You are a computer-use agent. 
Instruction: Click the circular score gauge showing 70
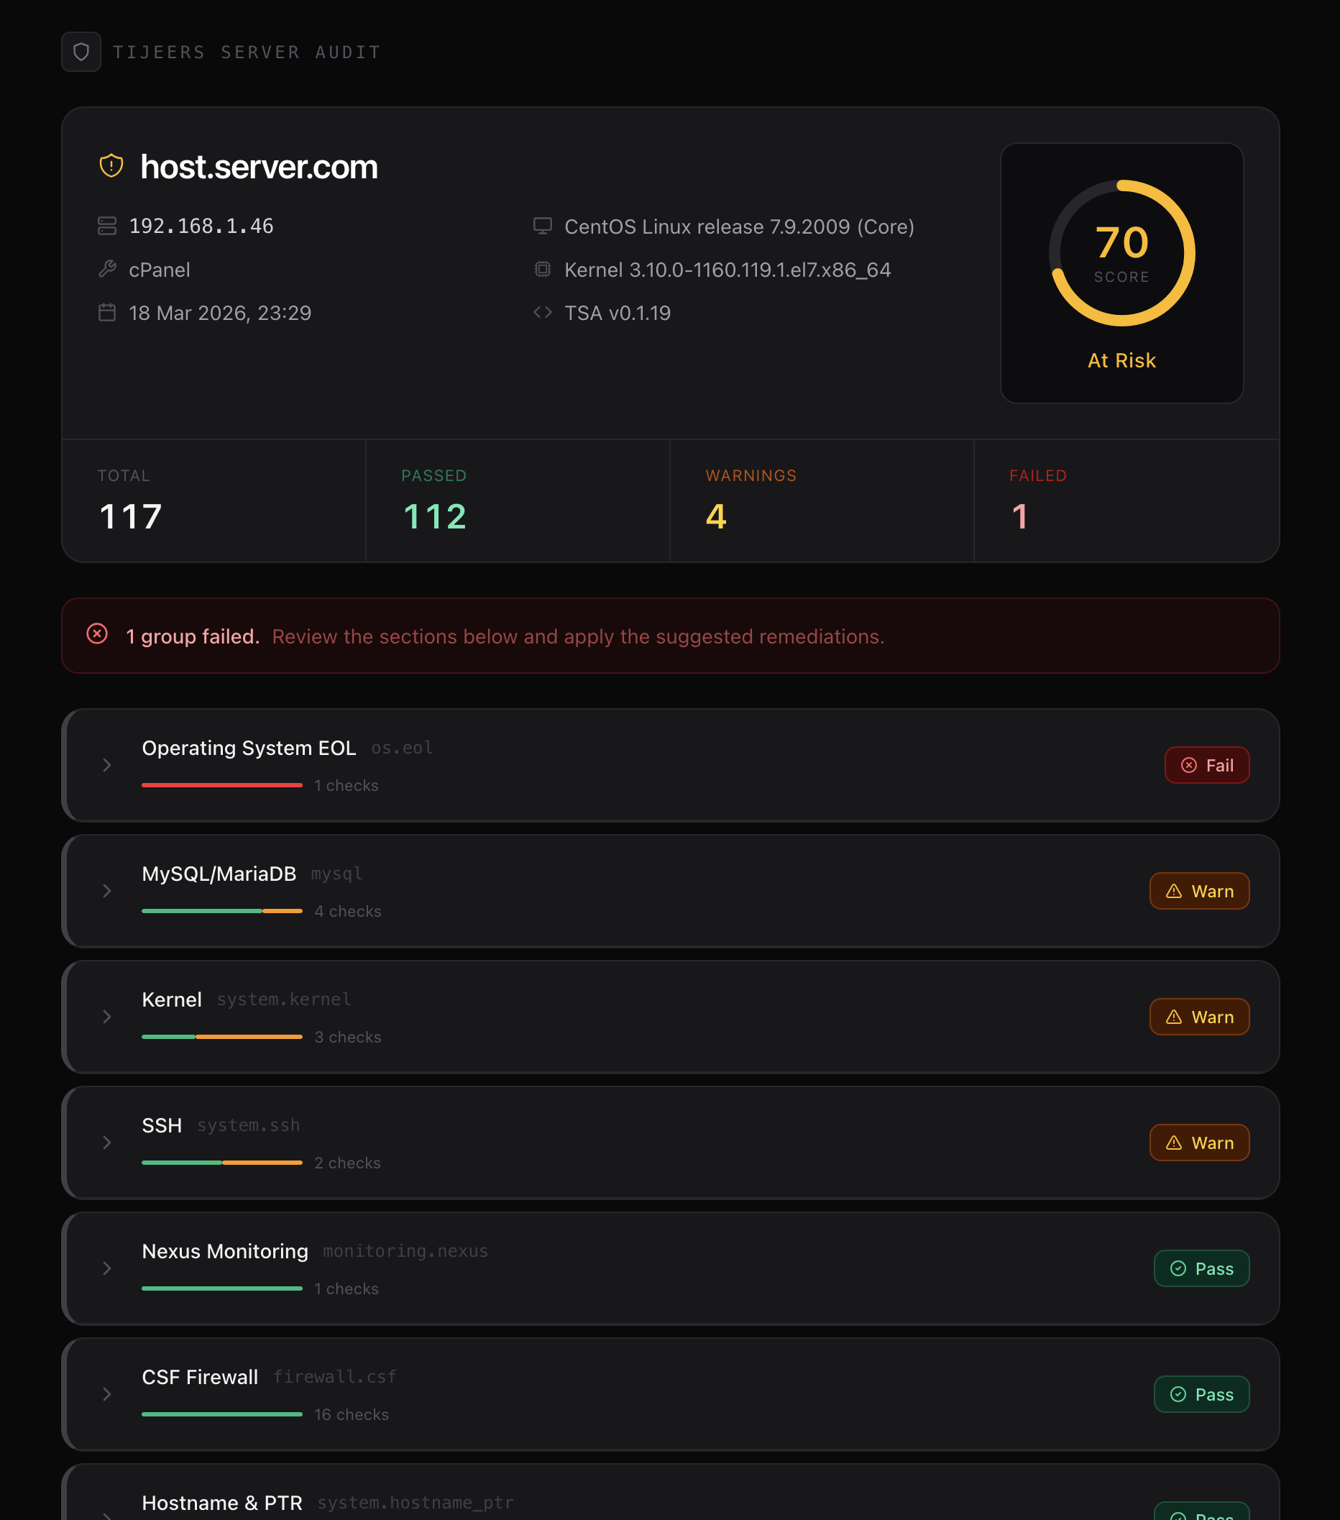(1121, 253)
